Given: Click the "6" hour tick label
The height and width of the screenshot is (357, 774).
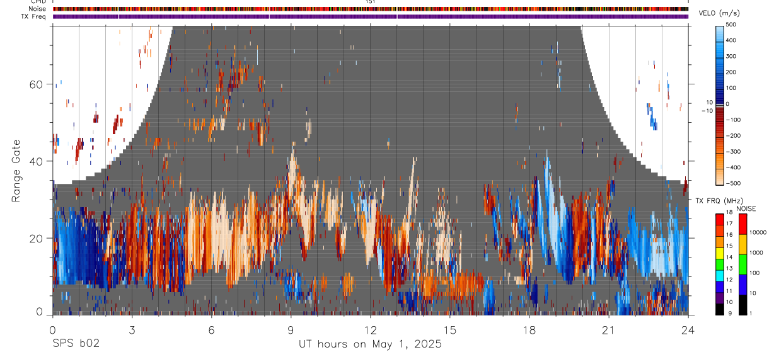Looking at the screenshot, I should click(211, 329).
